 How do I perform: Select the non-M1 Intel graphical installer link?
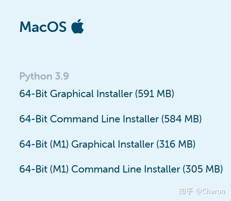[97, 94]
